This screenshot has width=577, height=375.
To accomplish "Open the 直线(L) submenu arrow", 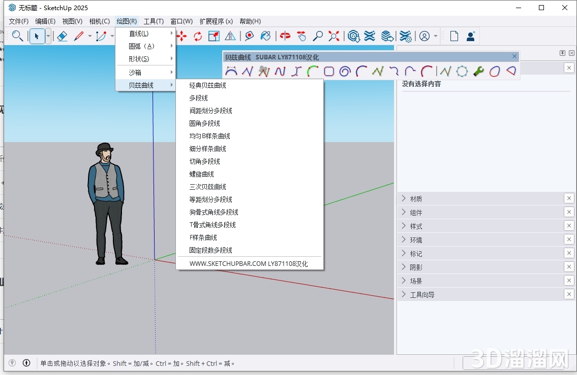I will point(171,33).
